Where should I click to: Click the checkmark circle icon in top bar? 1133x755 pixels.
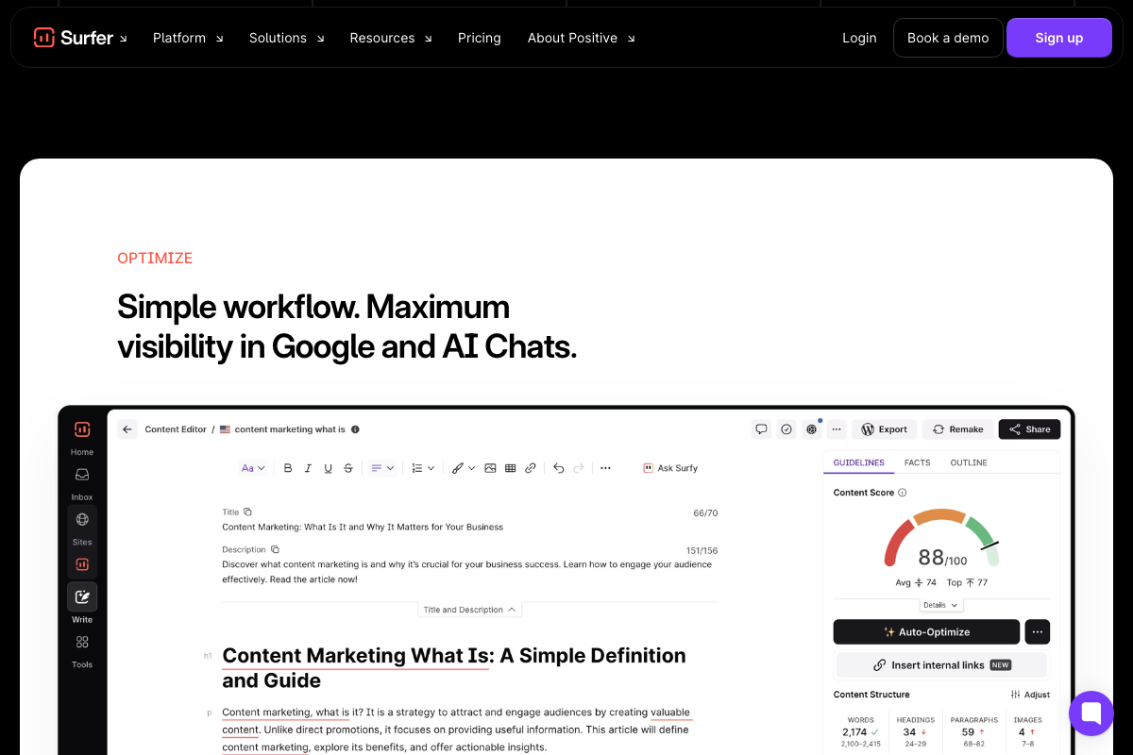point(786,429)
